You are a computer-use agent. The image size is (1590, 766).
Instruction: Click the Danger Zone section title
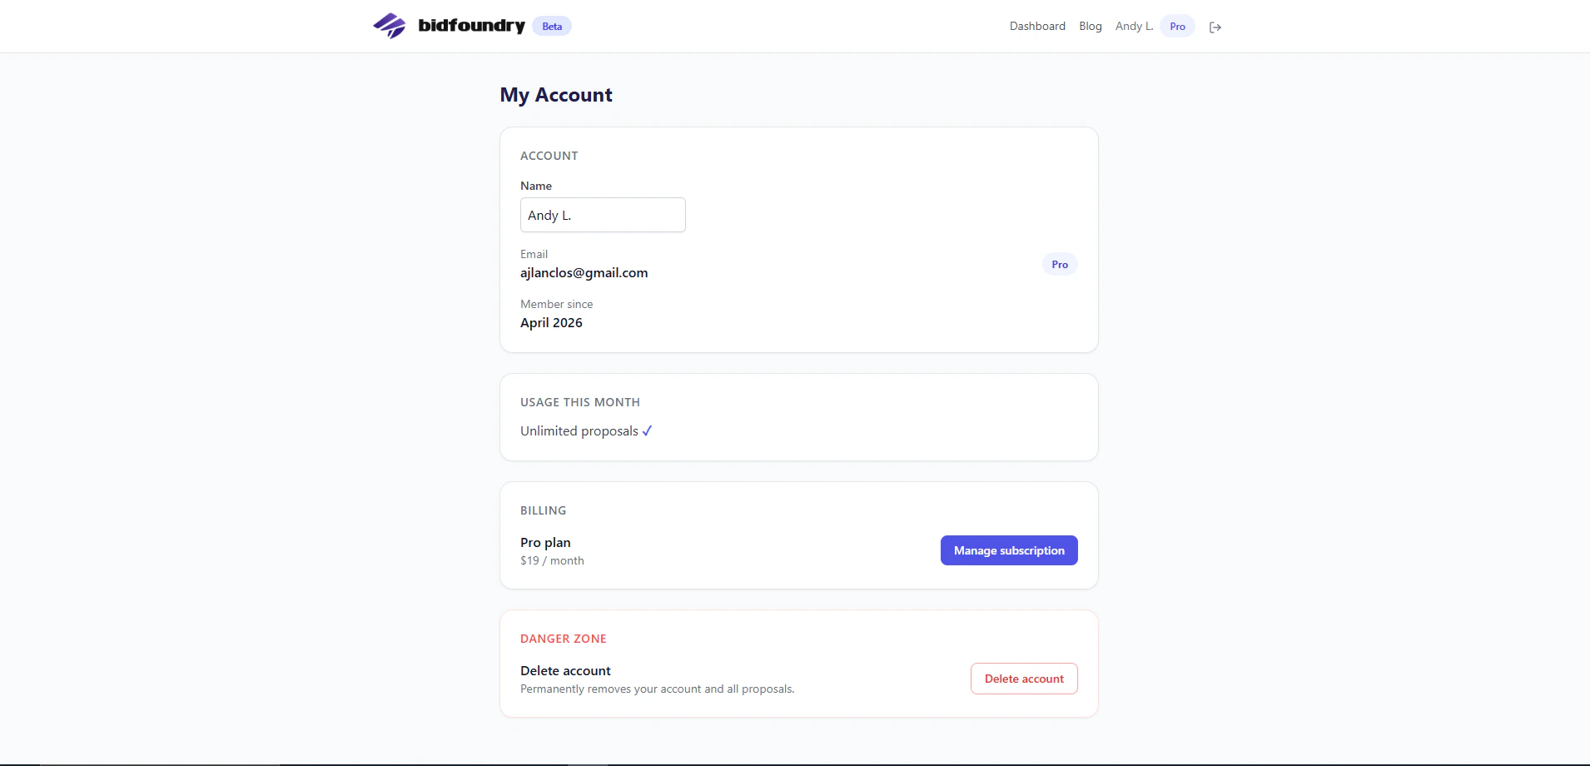coord(564,639)
